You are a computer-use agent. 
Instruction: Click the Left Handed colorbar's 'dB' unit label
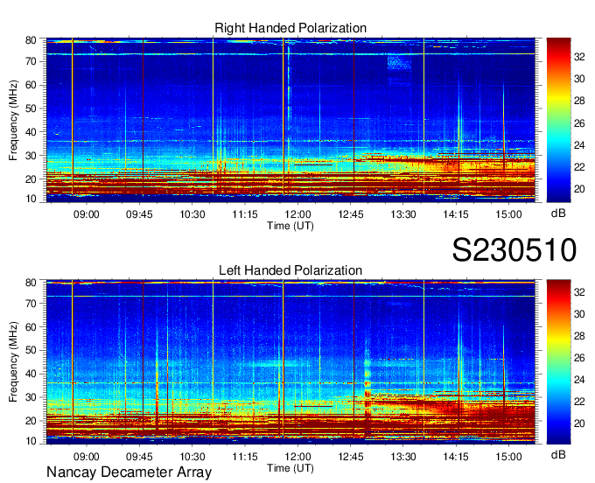click(x=558, y=454)
